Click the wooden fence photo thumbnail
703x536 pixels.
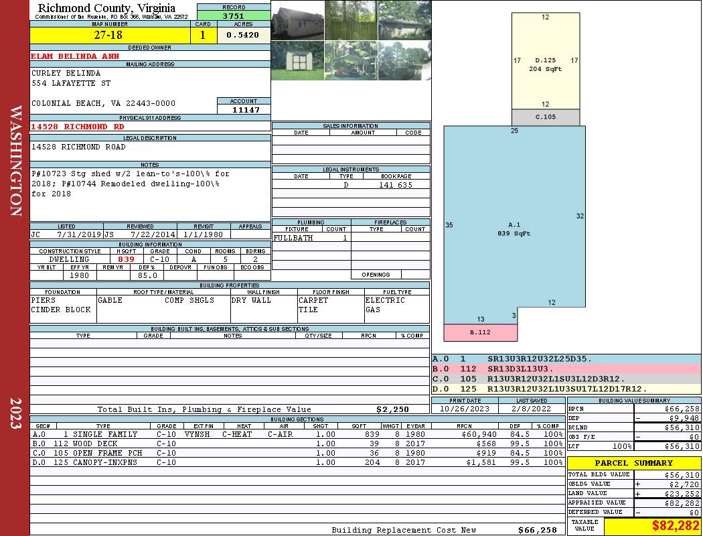(x=351, y=20)
